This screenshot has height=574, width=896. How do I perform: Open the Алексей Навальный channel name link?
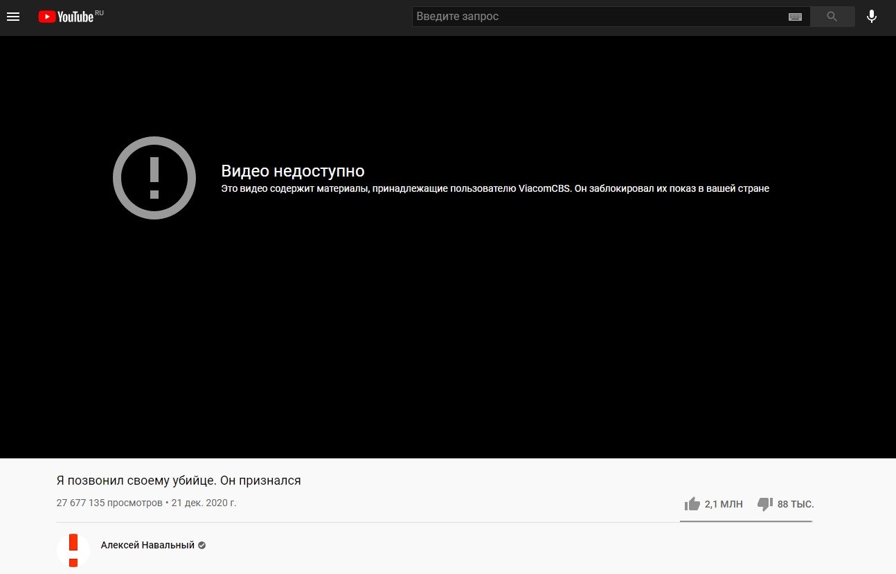click(x=147, y=546)
